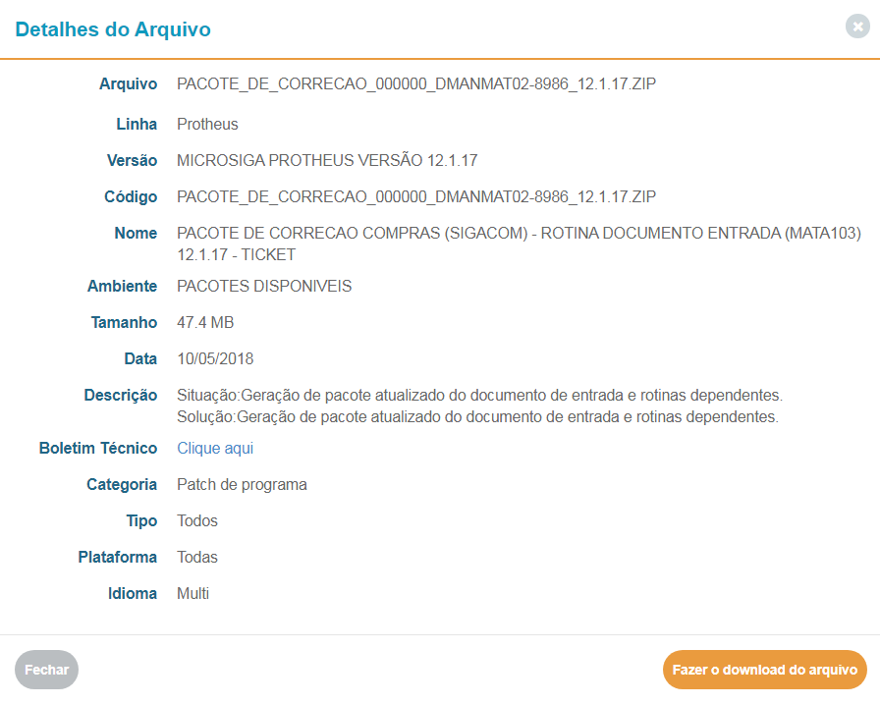Click the Plataforma label
Image resolution: width=880 pixels, height=704 pixels.
click(117, 557)
